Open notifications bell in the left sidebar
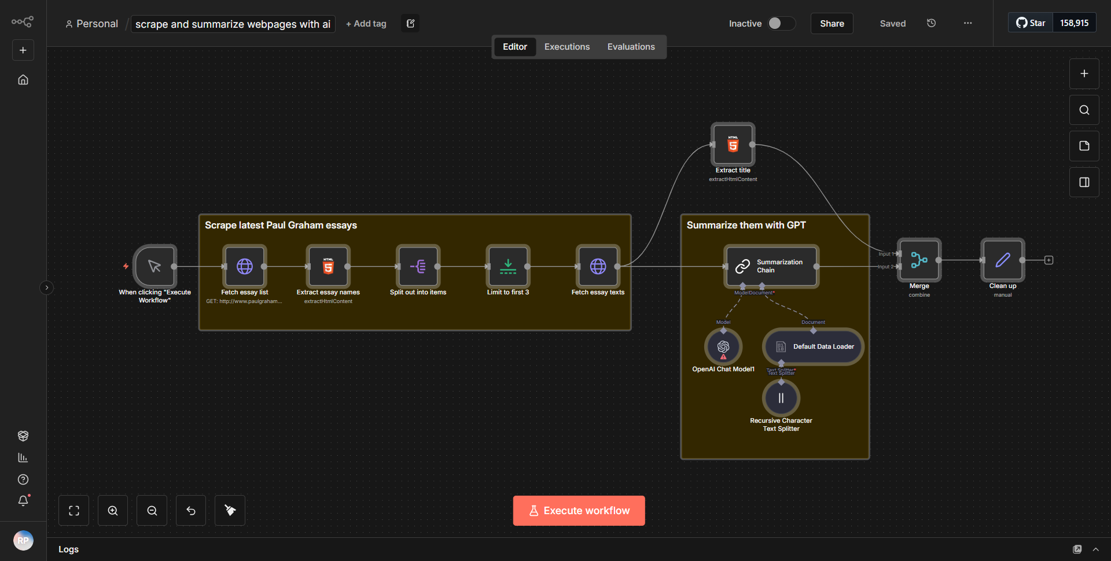Image resolution: width=1111 pixels, height=561 pixels. (23, 501)
